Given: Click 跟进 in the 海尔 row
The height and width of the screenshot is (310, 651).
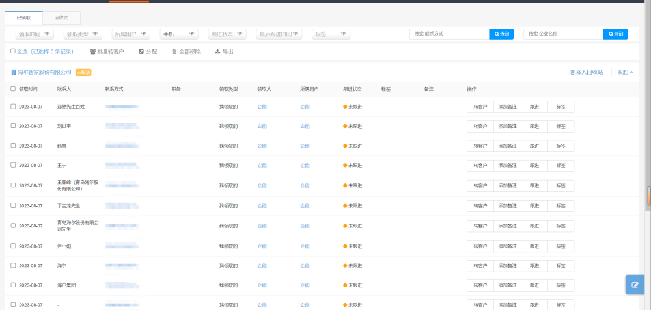Looking at the screenshot, I should tap(534, 266).
